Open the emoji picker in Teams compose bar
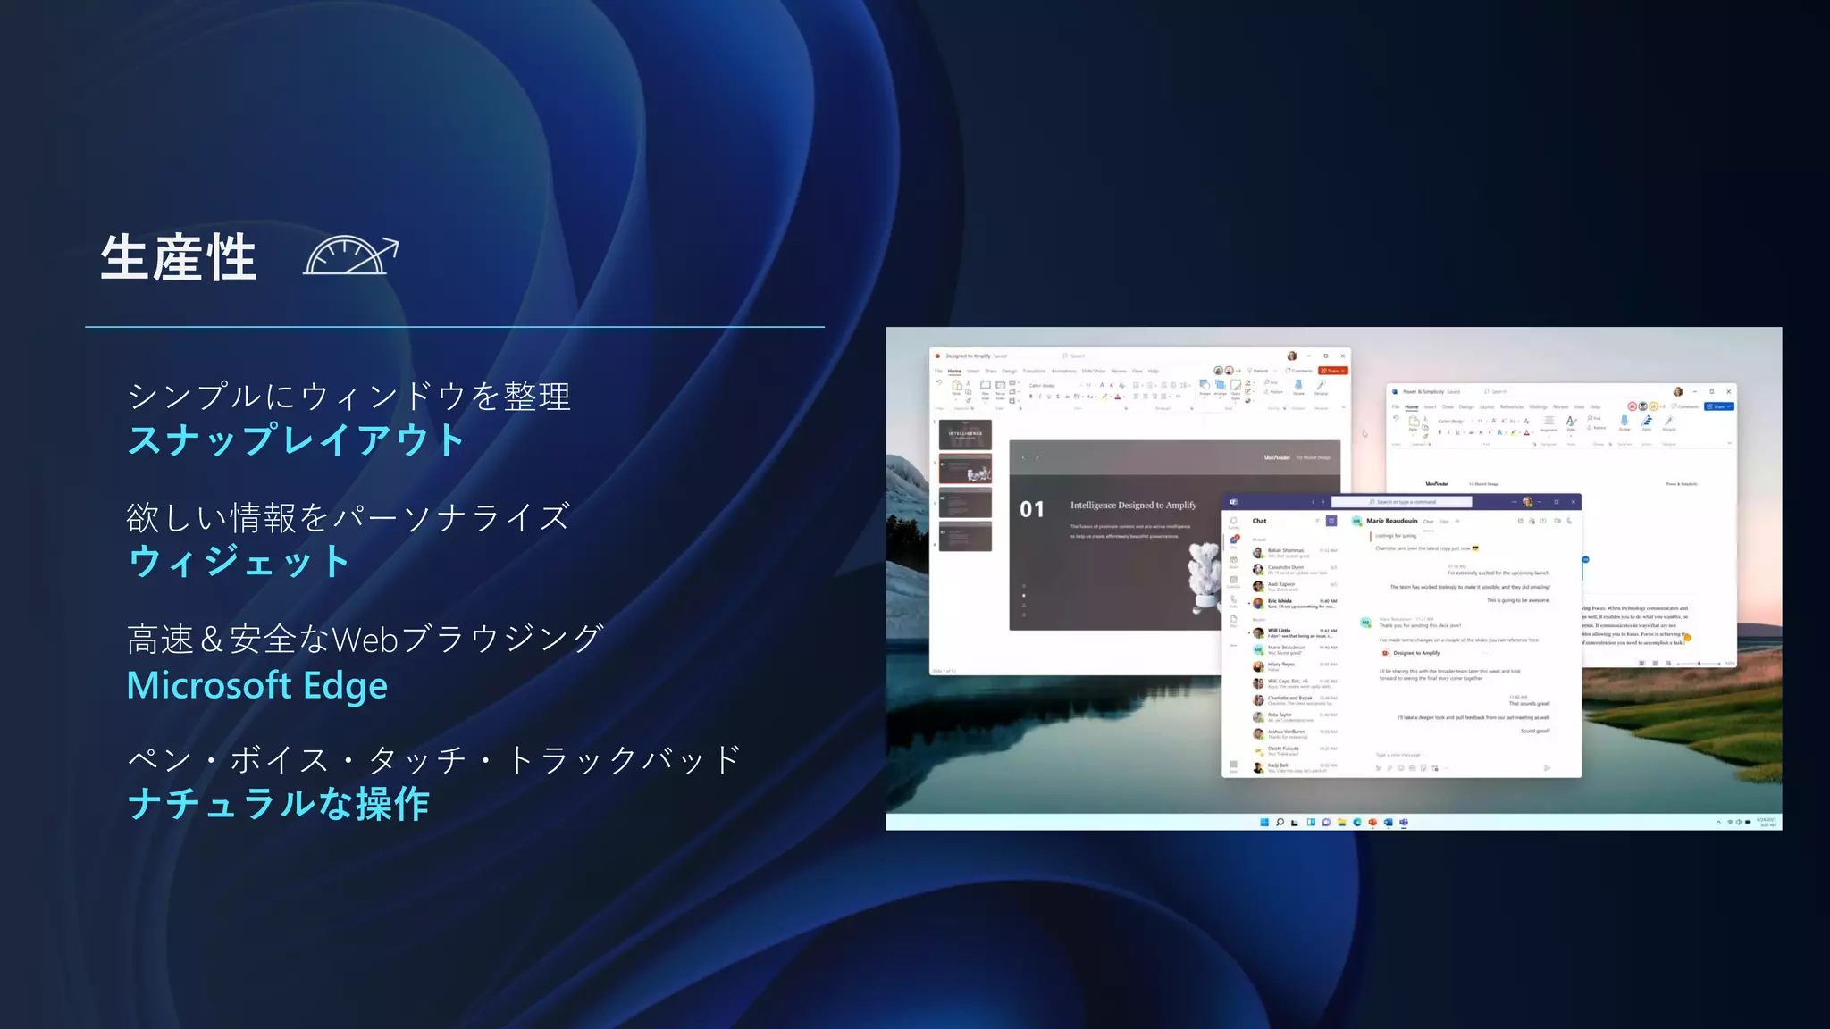 click(1401, 768)
